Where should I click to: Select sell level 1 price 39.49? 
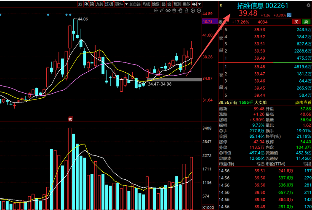click(260, 58)
